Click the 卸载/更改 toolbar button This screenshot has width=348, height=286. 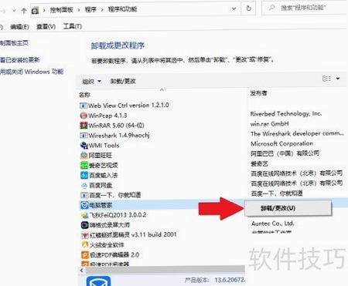pyautogui.click(x=123, y=81)
